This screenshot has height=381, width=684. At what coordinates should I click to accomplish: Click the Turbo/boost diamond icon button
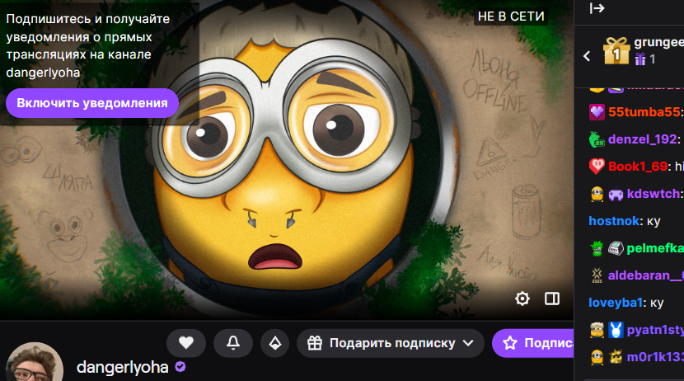274,343
